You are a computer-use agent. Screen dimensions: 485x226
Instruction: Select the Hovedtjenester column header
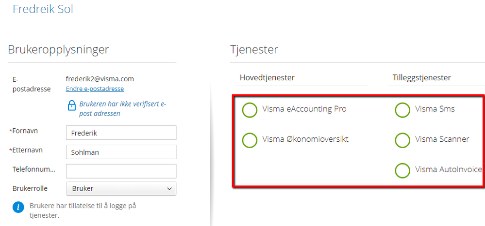[x=267, y=78]
